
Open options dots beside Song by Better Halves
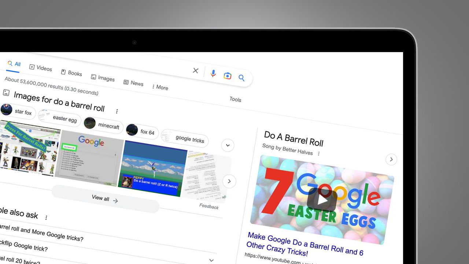click(319, 154)
